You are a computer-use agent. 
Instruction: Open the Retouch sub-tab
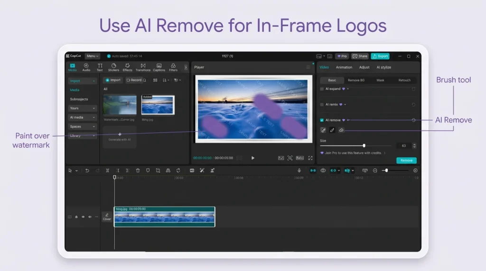click(x=404, y=80)
